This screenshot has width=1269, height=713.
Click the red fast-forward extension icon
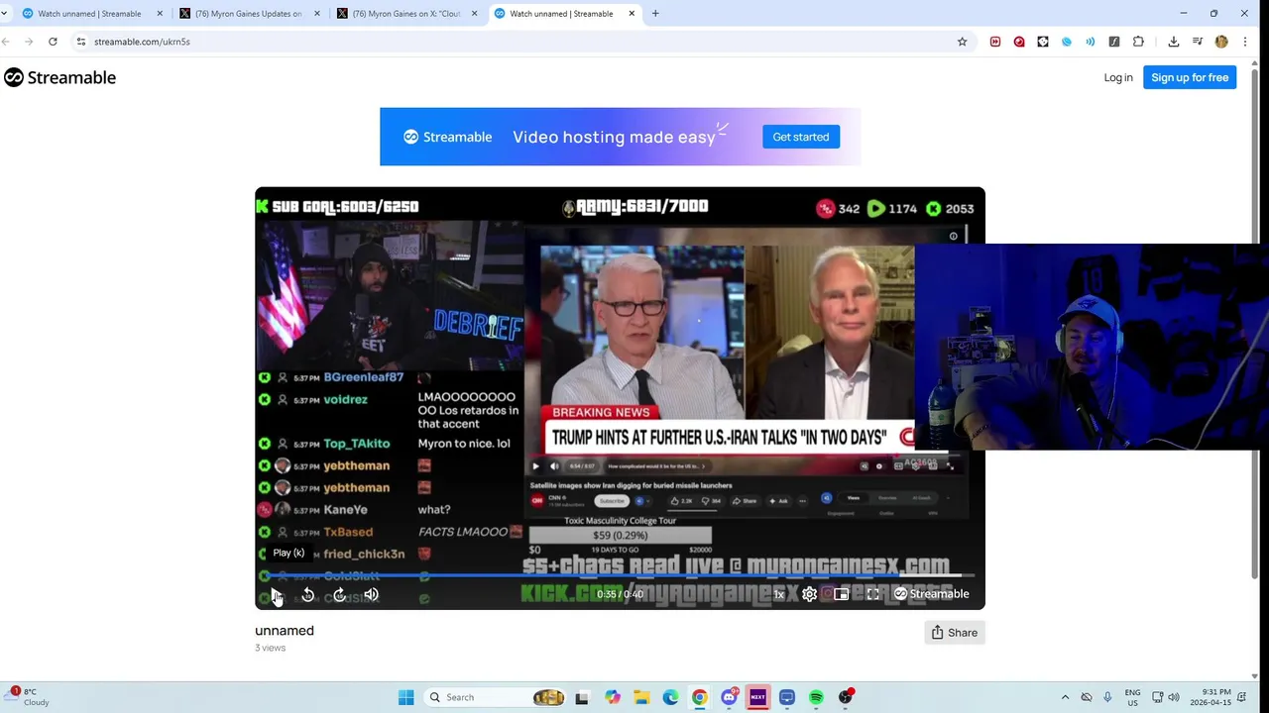coord(995,42)
